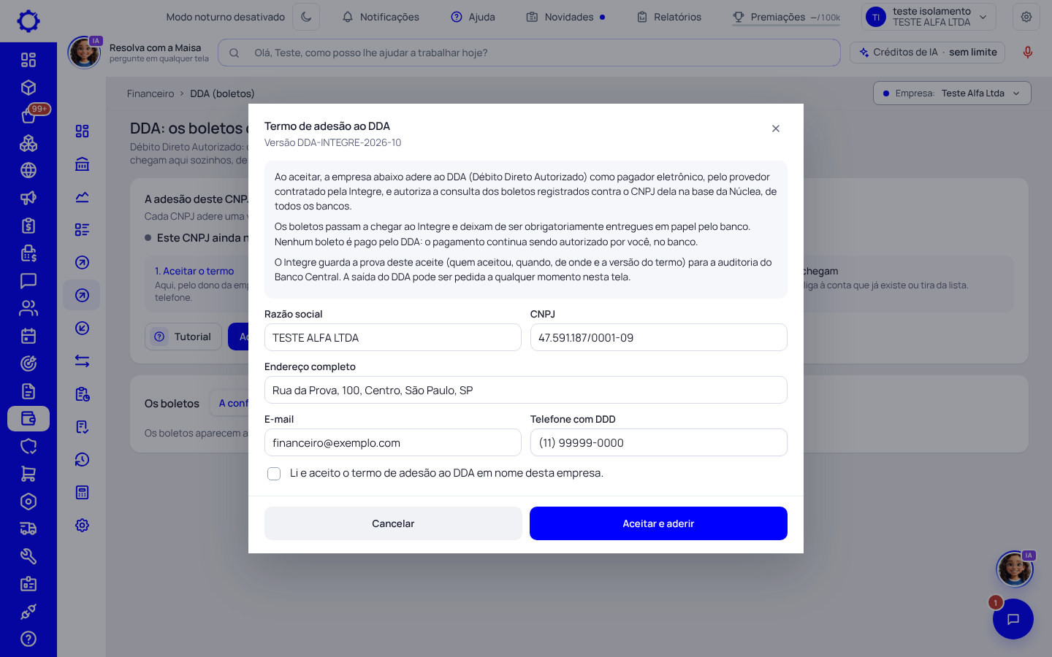Open the cube icon in the blue sidebar
Screen dimensions: 1052x657
(x=28, y=88)
